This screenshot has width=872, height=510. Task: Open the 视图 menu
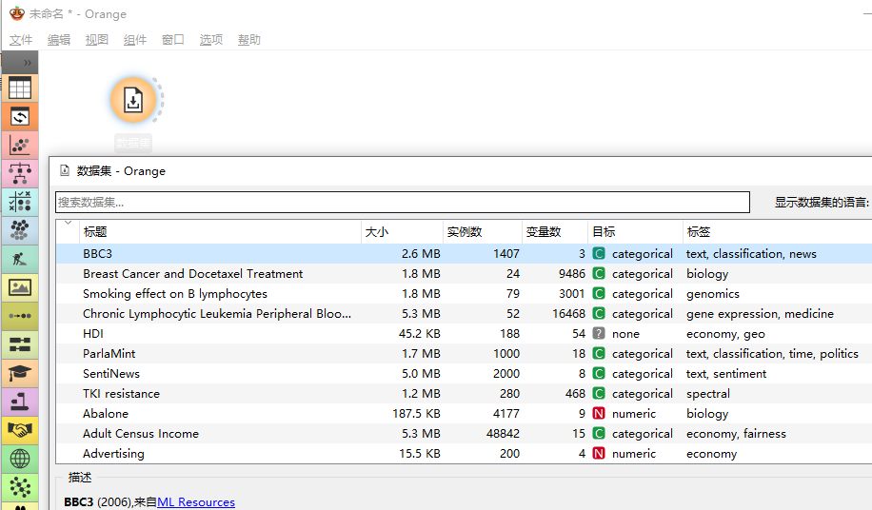[97, 40]
